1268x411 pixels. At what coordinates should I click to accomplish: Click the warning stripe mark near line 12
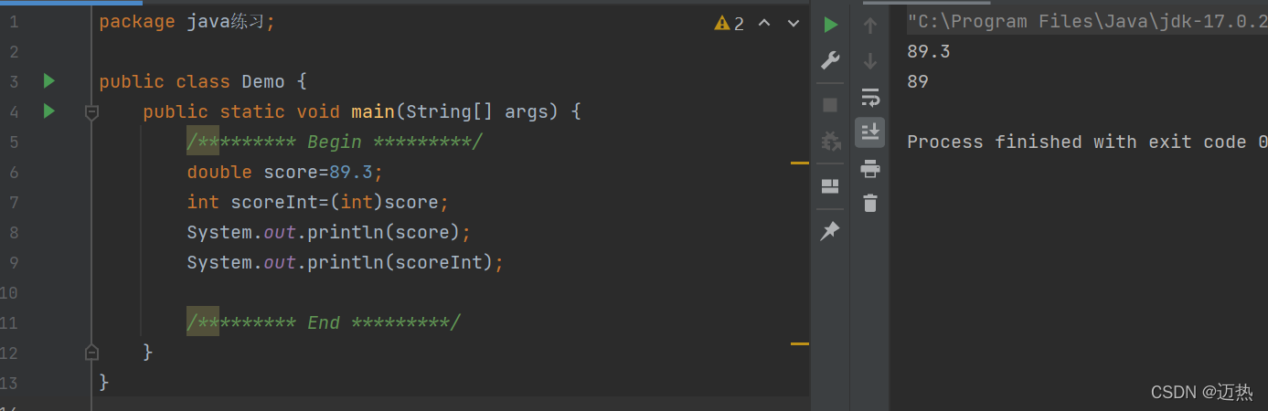[x=800, y=343]
